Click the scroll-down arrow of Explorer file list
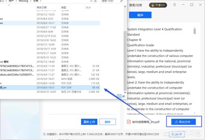 pyautogui.click(x=125, y=92)
